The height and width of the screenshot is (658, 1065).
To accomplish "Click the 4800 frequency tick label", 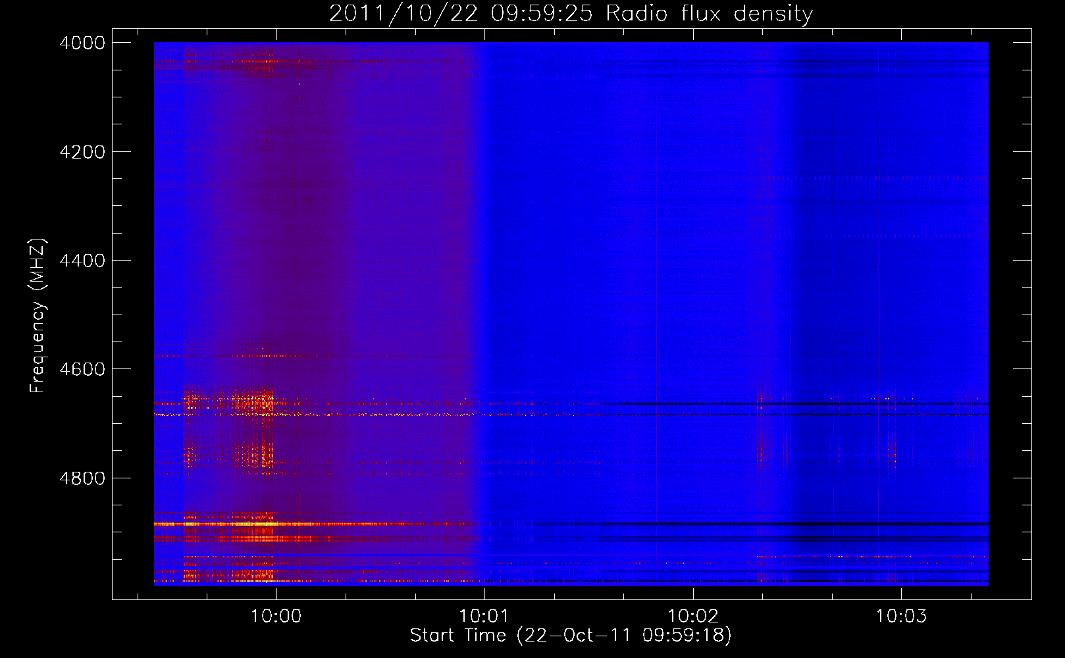I will coord(82,478).
